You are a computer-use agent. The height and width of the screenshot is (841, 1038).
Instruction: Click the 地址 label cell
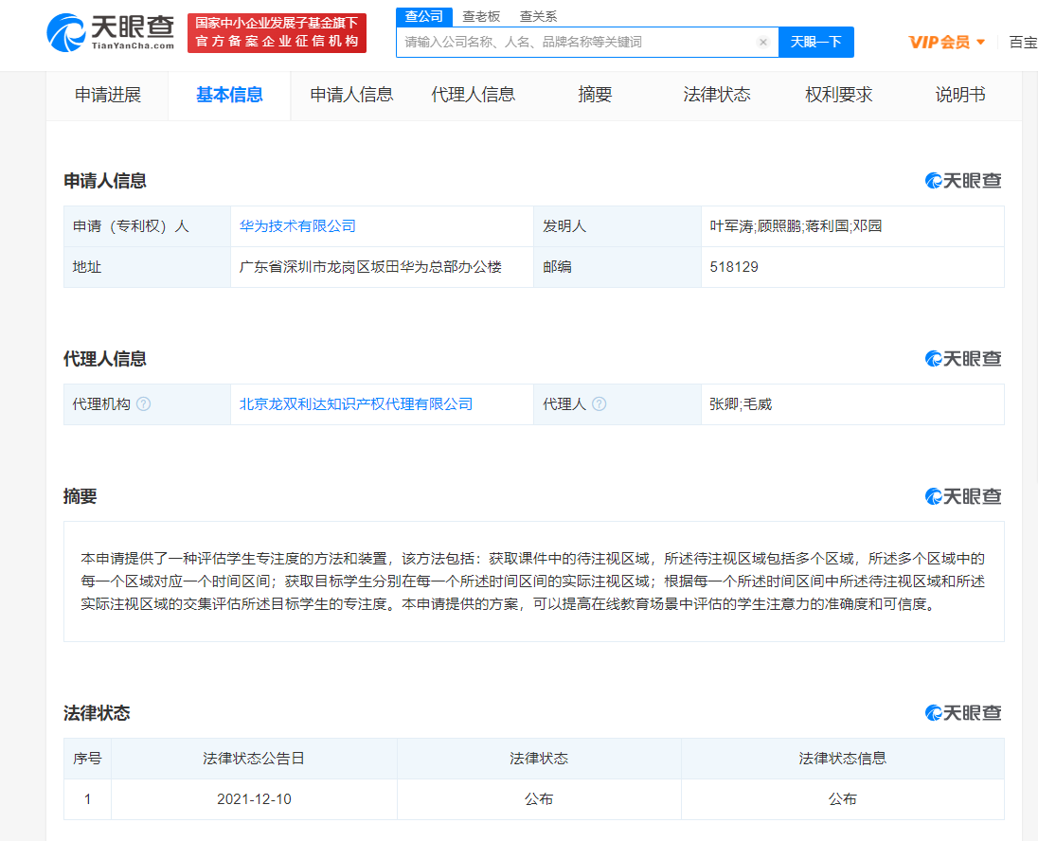[x=147, y=267]
